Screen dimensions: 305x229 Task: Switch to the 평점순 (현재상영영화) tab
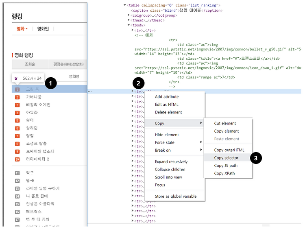click(68, 64)
